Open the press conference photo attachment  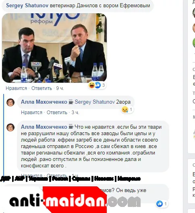[x=54, y=48]
